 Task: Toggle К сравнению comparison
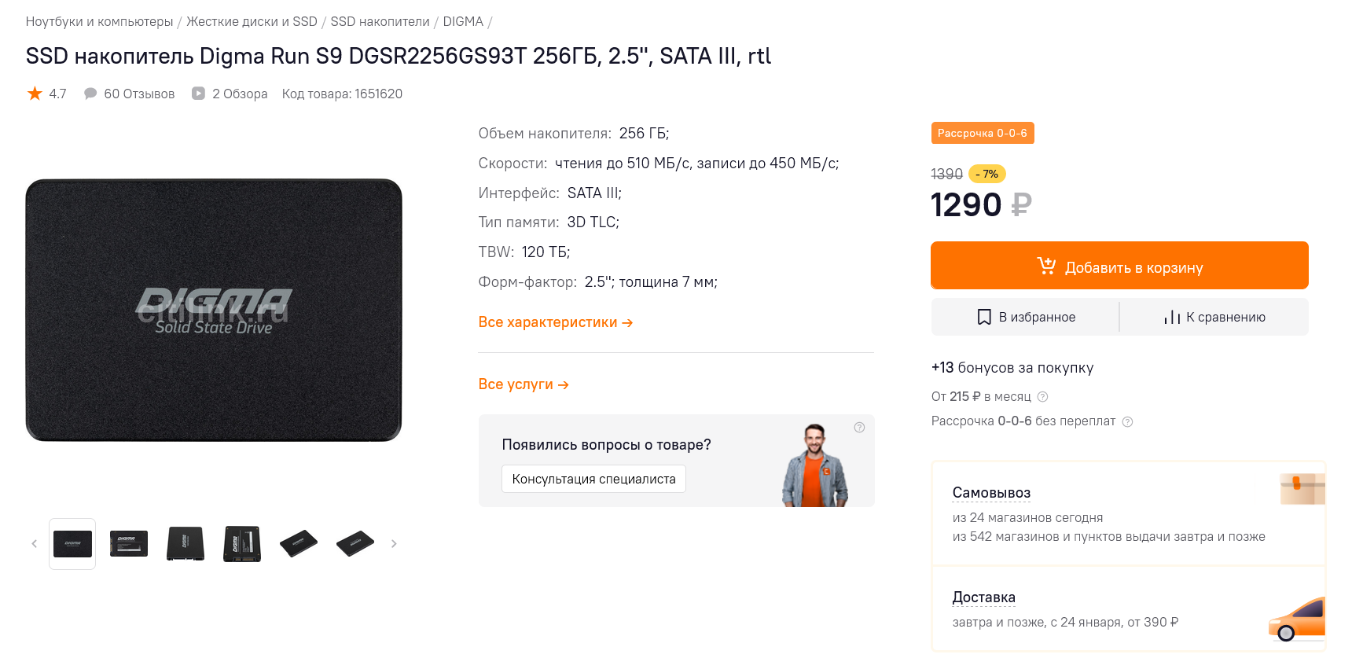(x=1214, y=317)
